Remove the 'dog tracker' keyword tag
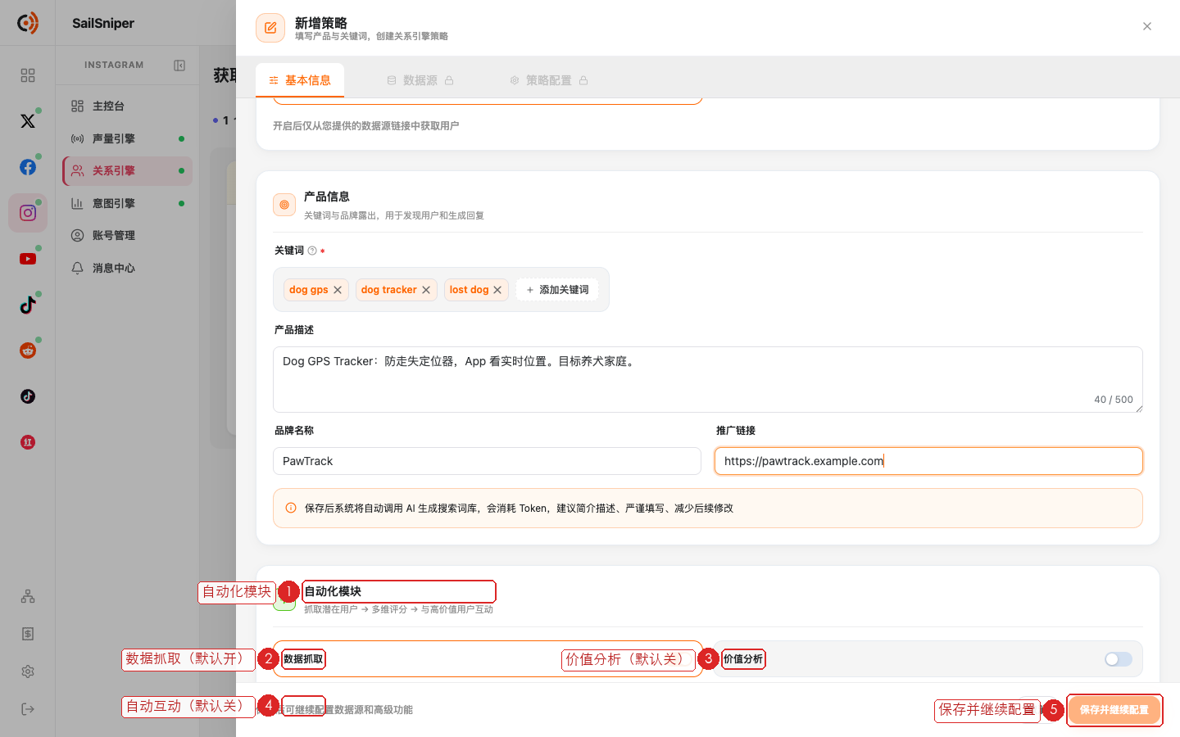1180x737 pixels. pos(426,290)
